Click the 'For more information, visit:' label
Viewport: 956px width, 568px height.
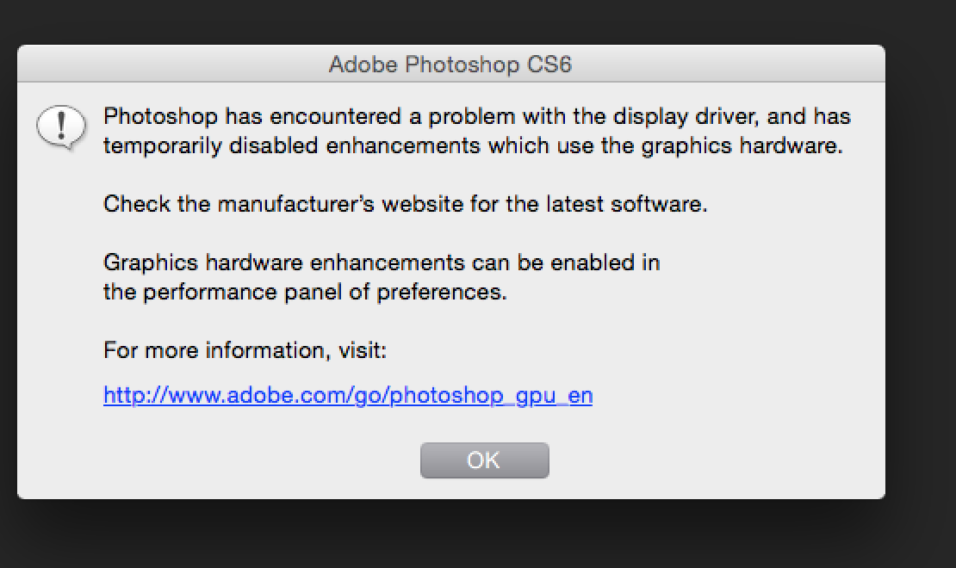click(245, 350)
